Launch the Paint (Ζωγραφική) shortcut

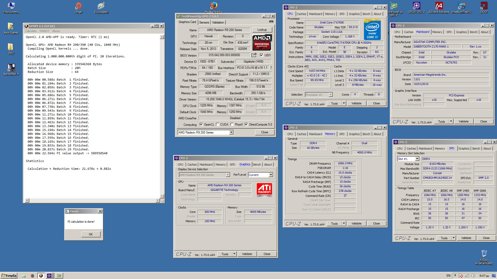[x=101, y=8]
